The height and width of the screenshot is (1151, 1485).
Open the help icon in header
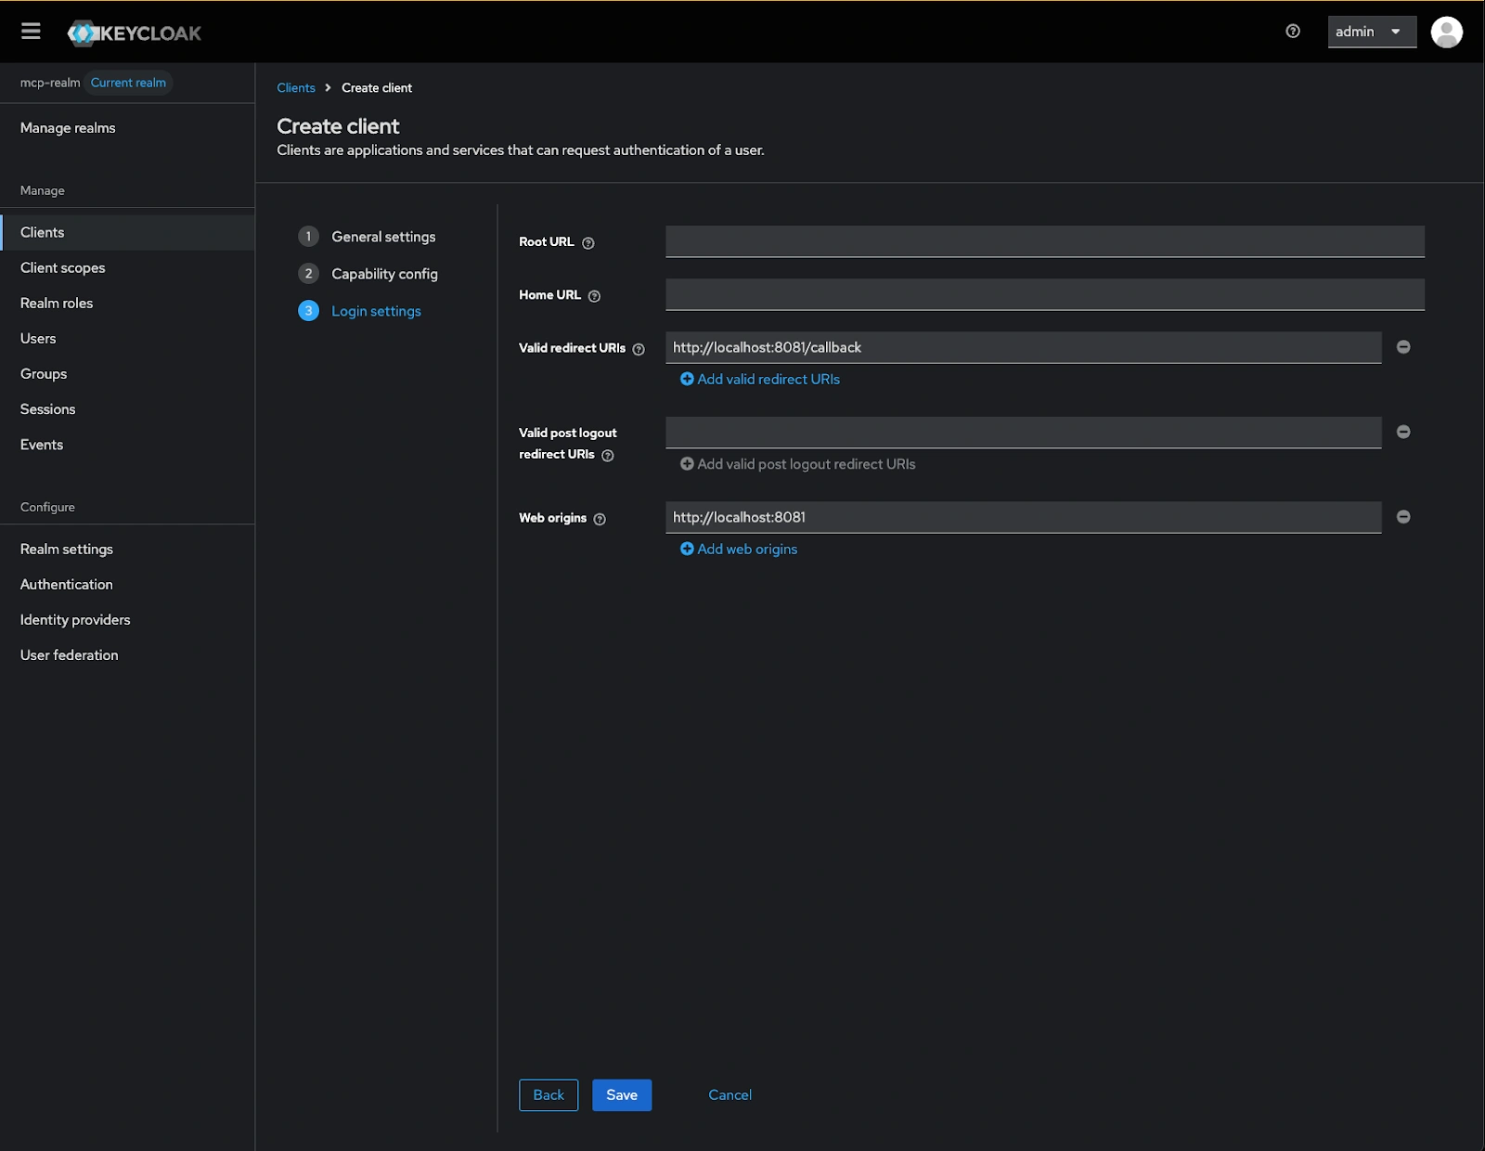[1293, 32]
